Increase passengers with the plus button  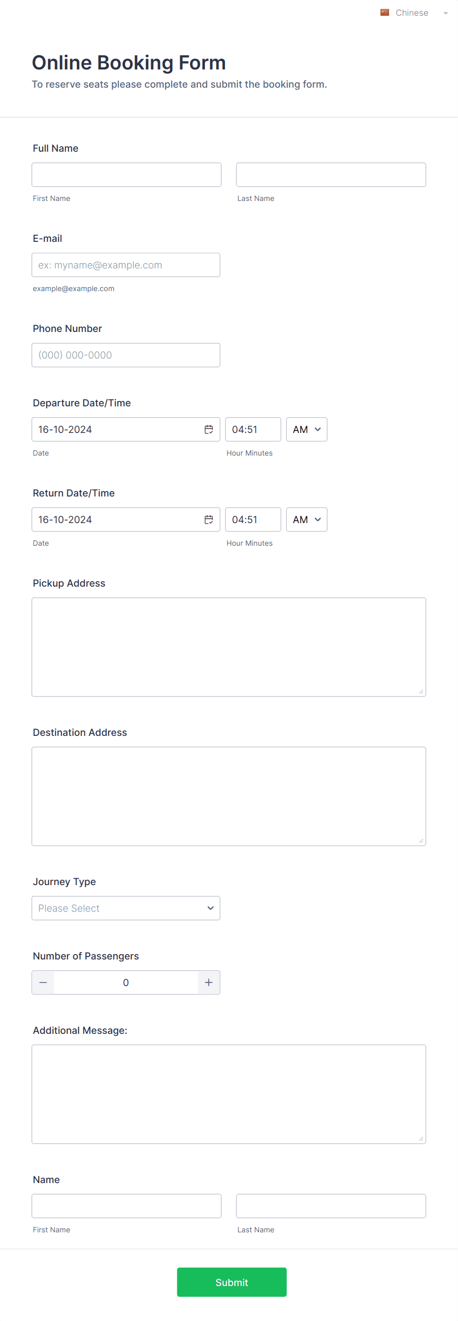tap(209, 982)
